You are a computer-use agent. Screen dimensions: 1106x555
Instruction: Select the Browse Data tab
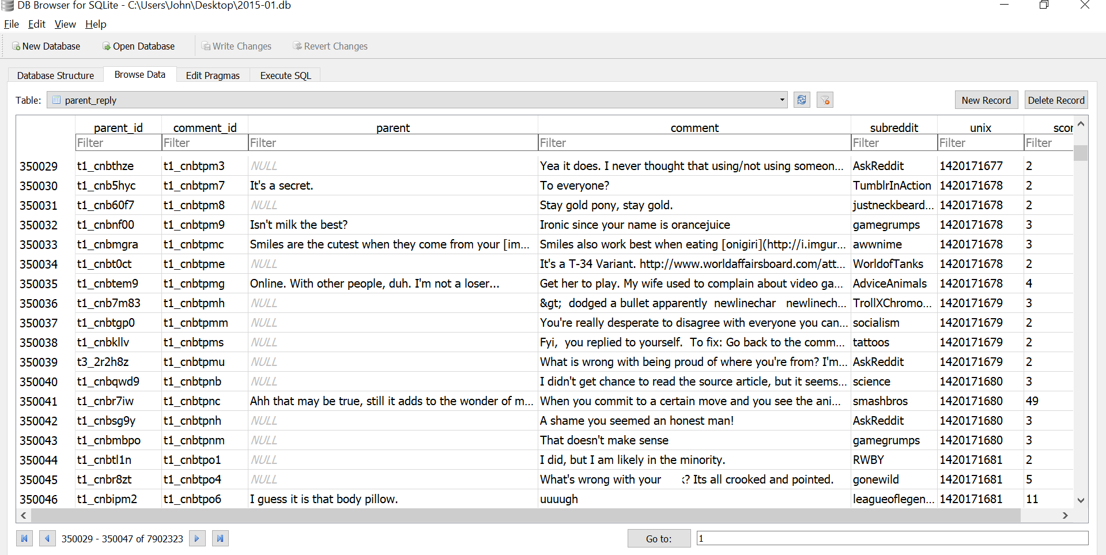tap(140, 74)
